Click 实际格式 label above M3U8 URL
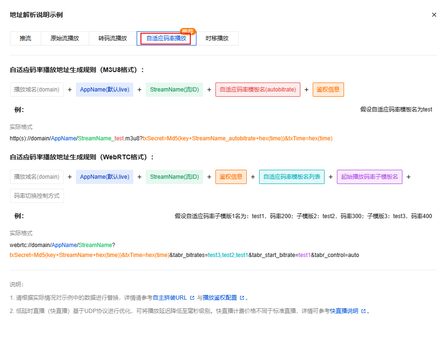 pyautogui.click(x=21, y=127)
